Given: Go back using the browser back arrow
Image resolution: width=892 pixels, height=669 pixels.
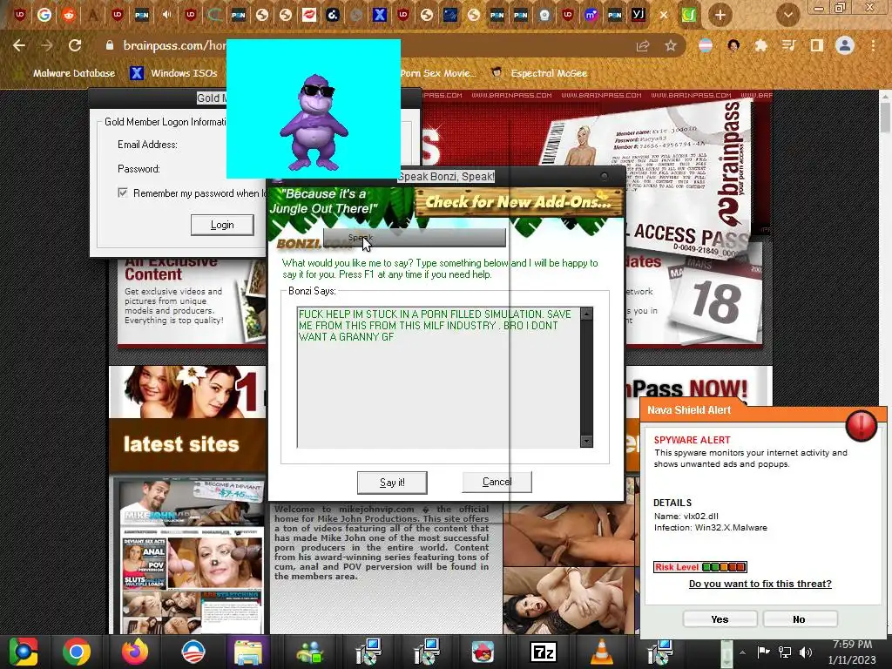Looking at the screenshot, I should 19,45.
